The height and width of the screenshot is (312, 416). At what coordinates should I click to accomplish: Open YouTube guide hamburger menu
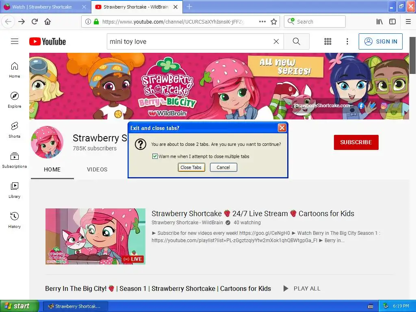pos(15,41)
